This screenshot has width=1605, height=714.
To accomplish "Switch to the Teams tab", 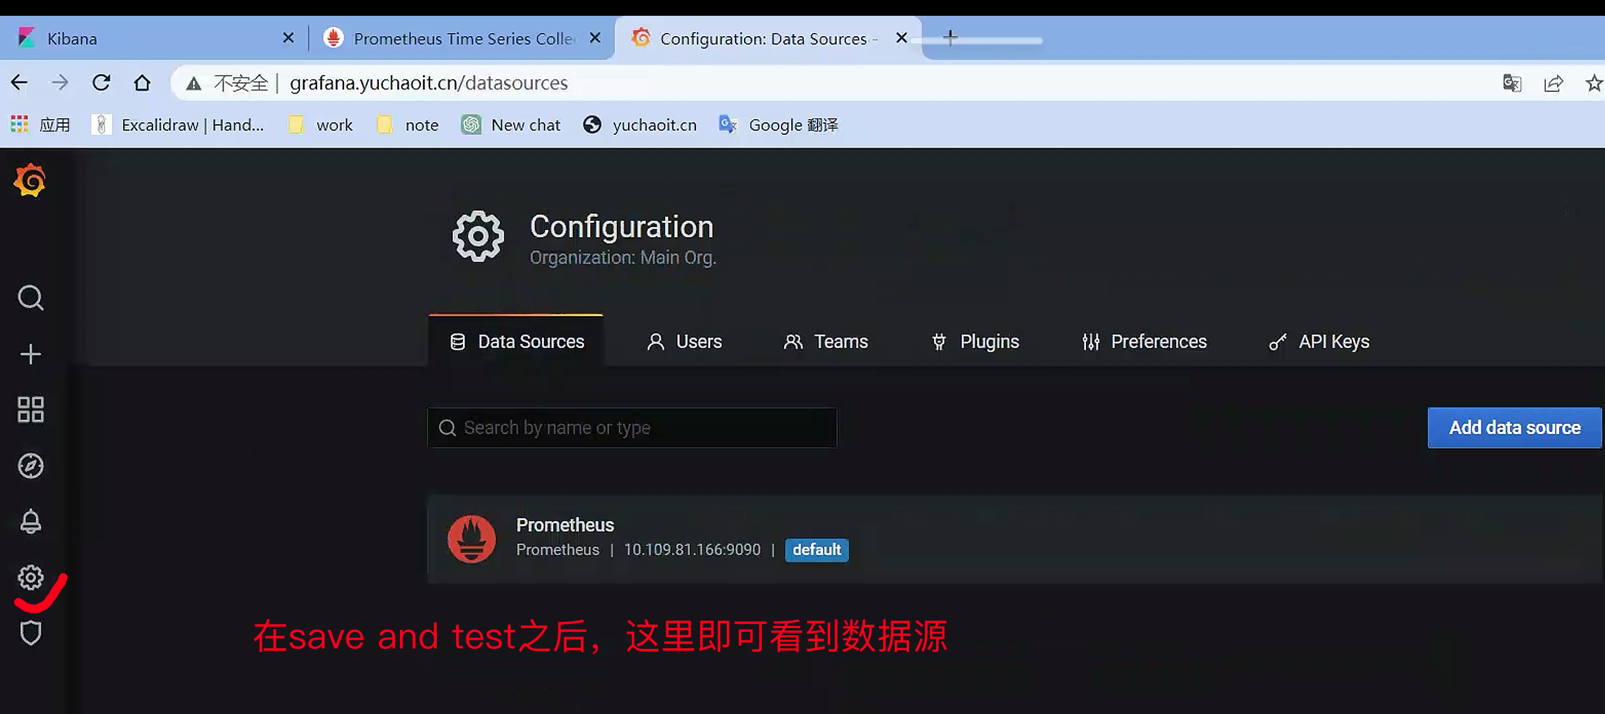I will click(x=826, y=342).
